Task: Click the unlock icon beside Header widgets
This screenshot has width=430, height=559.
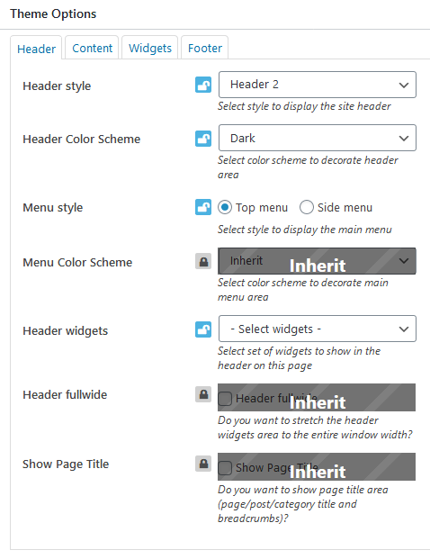Action: tap(203, 329)
